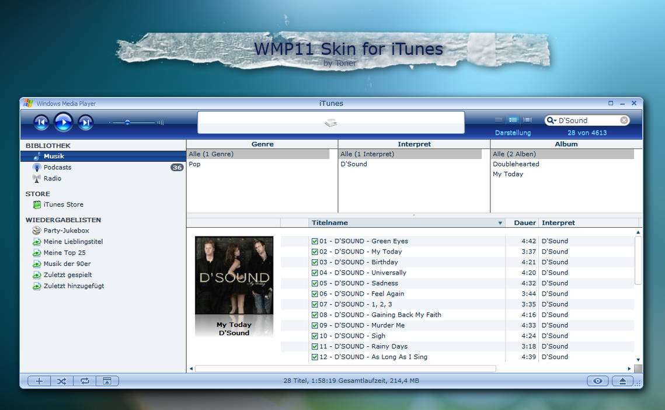The width and height of the screenshot is (665, 410).
Task: Click the sort arrow on the Titelname column
Action: click(500, 223)
